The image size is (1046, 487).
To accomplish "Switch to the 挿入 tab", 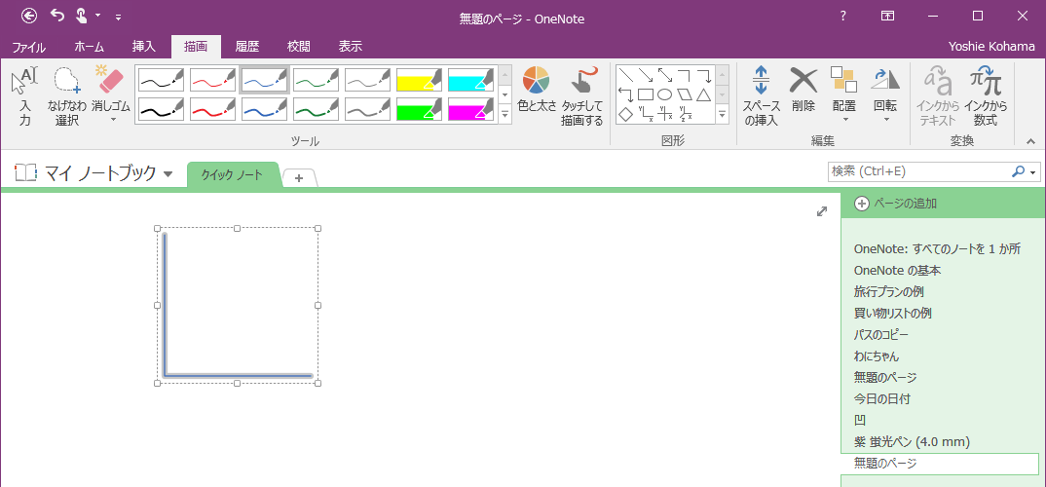I will (x=143, y=47).
